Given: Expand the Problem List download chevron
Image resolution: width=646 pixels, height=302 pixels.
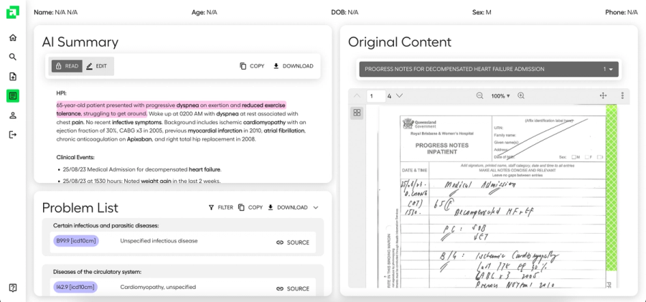Looking at the screenshot, I should click(x=316, y=207).
